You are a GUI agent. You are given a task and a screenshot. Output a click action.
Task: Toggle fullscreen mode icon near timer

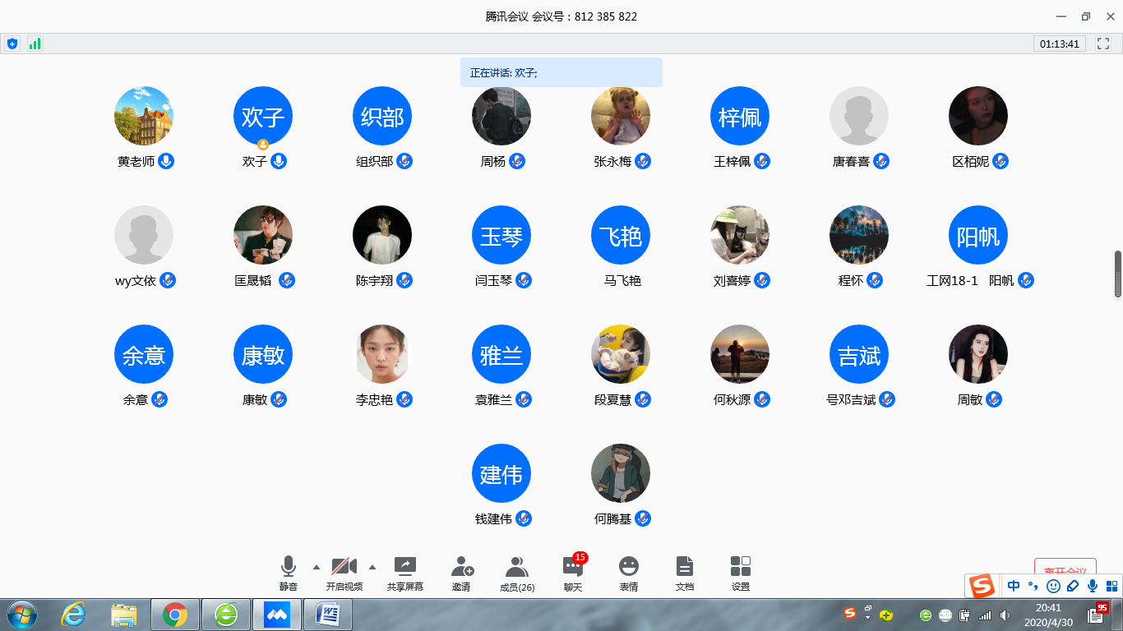(x=1104, y=44)
